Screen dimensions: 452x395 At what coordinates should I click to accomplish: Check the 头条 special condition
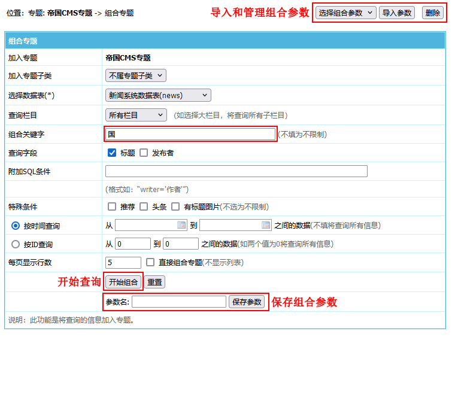click(x=144, y=206)
